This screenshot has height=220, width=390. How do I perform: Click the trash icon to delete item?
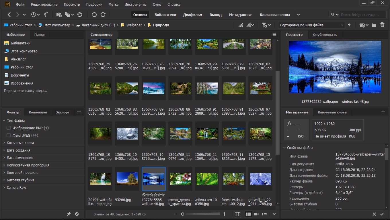coord(382,25)
